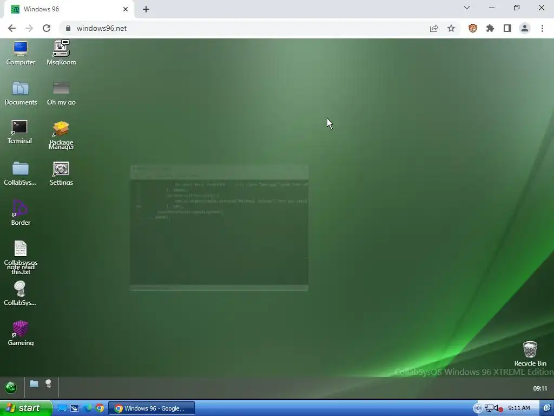Open the Settings desktop shortcut
554x416 pixels.
pos(61,173)
